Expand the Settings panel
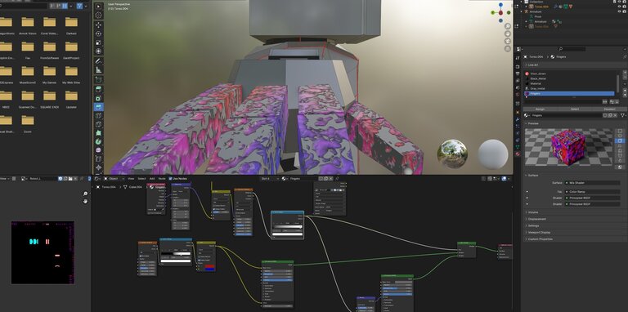 tap(575, 225)
